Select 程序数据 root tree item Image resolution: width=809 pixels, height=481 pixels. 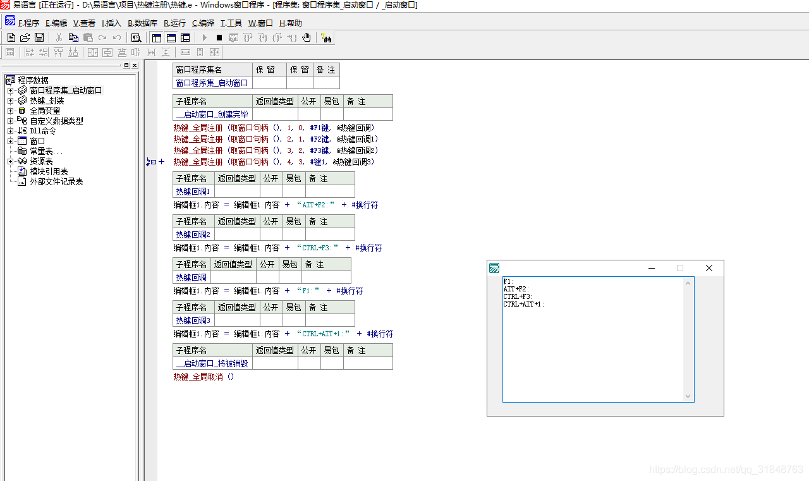33,80
